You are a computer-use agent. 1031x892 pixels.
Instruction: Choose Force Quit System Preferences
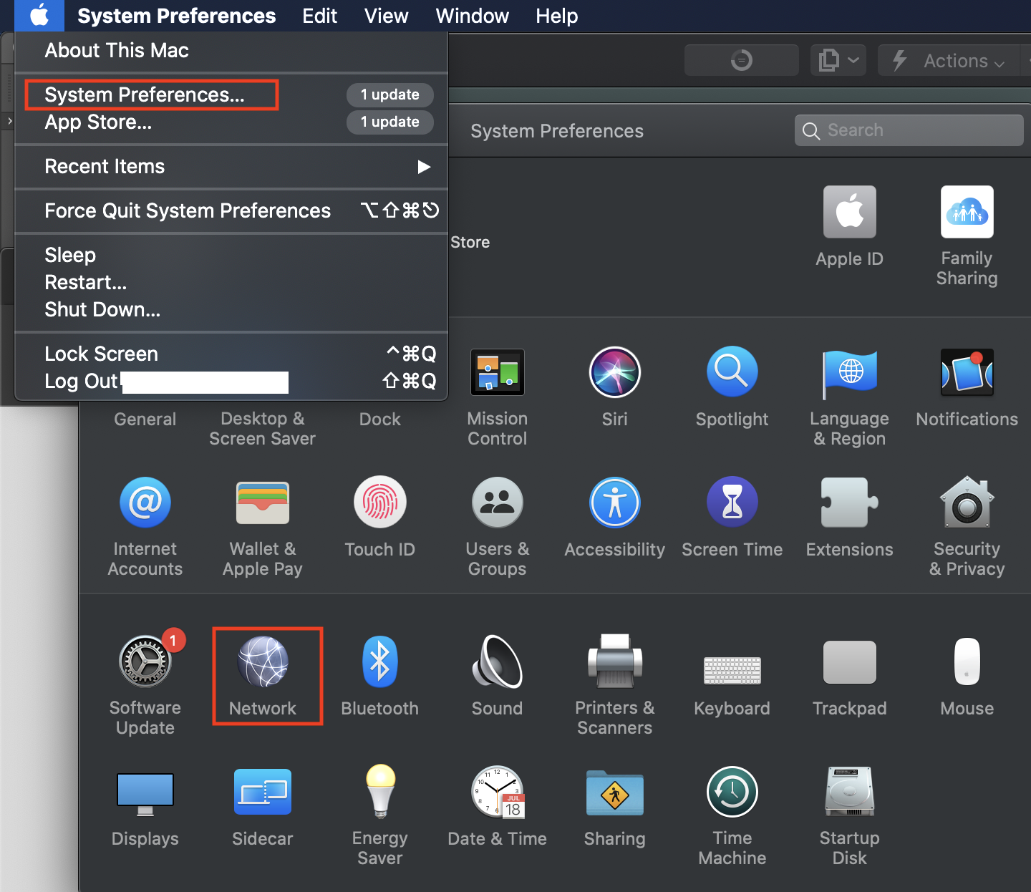(231, 210)
